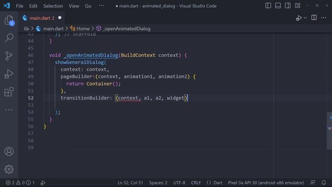Place cursor on transitionBuilder text
This screenshot has width=332, height=187.
pyautogui.click(x=85, y=98)
